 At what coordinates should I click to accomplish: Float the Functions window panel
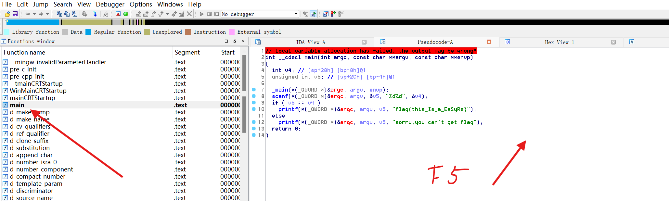point(235,41)
